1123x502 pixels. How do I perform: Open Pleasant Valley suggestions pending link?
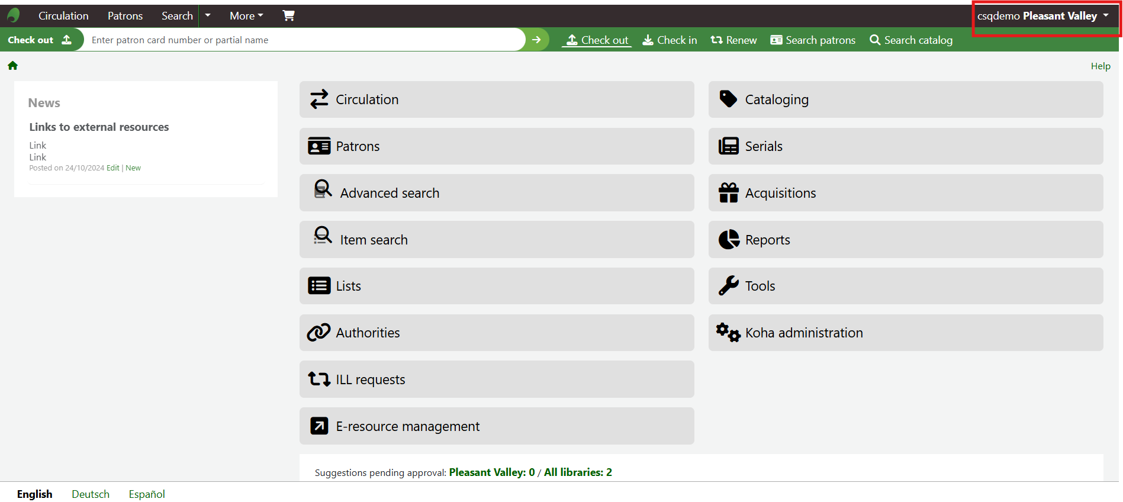click(x=492, y=472)
